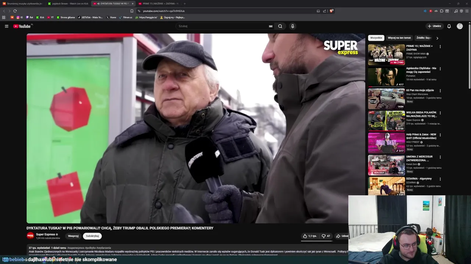Open the DZIARMA - Algorytmy video title
This screenshot has height=264, width=471.
[419, 179]
